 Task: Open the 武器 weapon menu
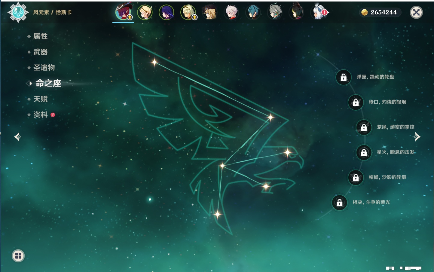(40, 52)
